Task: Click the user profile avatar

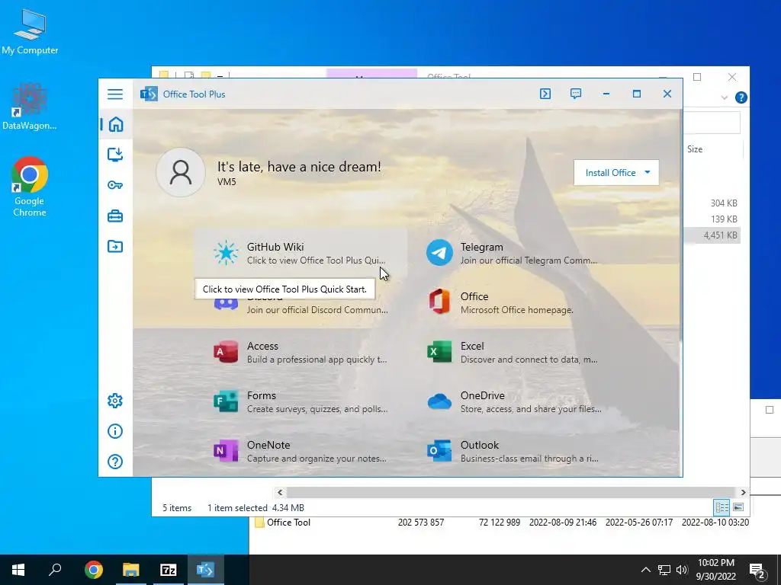Action: coord(181,172)
